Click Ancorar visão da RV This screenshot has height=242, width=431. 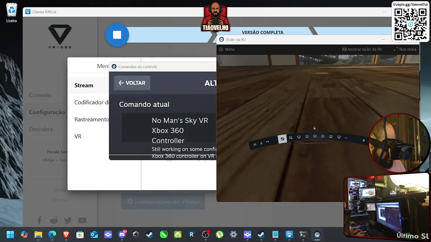[362, 49]
